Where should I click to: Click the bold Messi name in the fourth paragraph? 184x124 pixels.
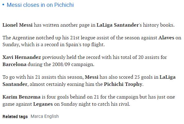coord(91,77)
